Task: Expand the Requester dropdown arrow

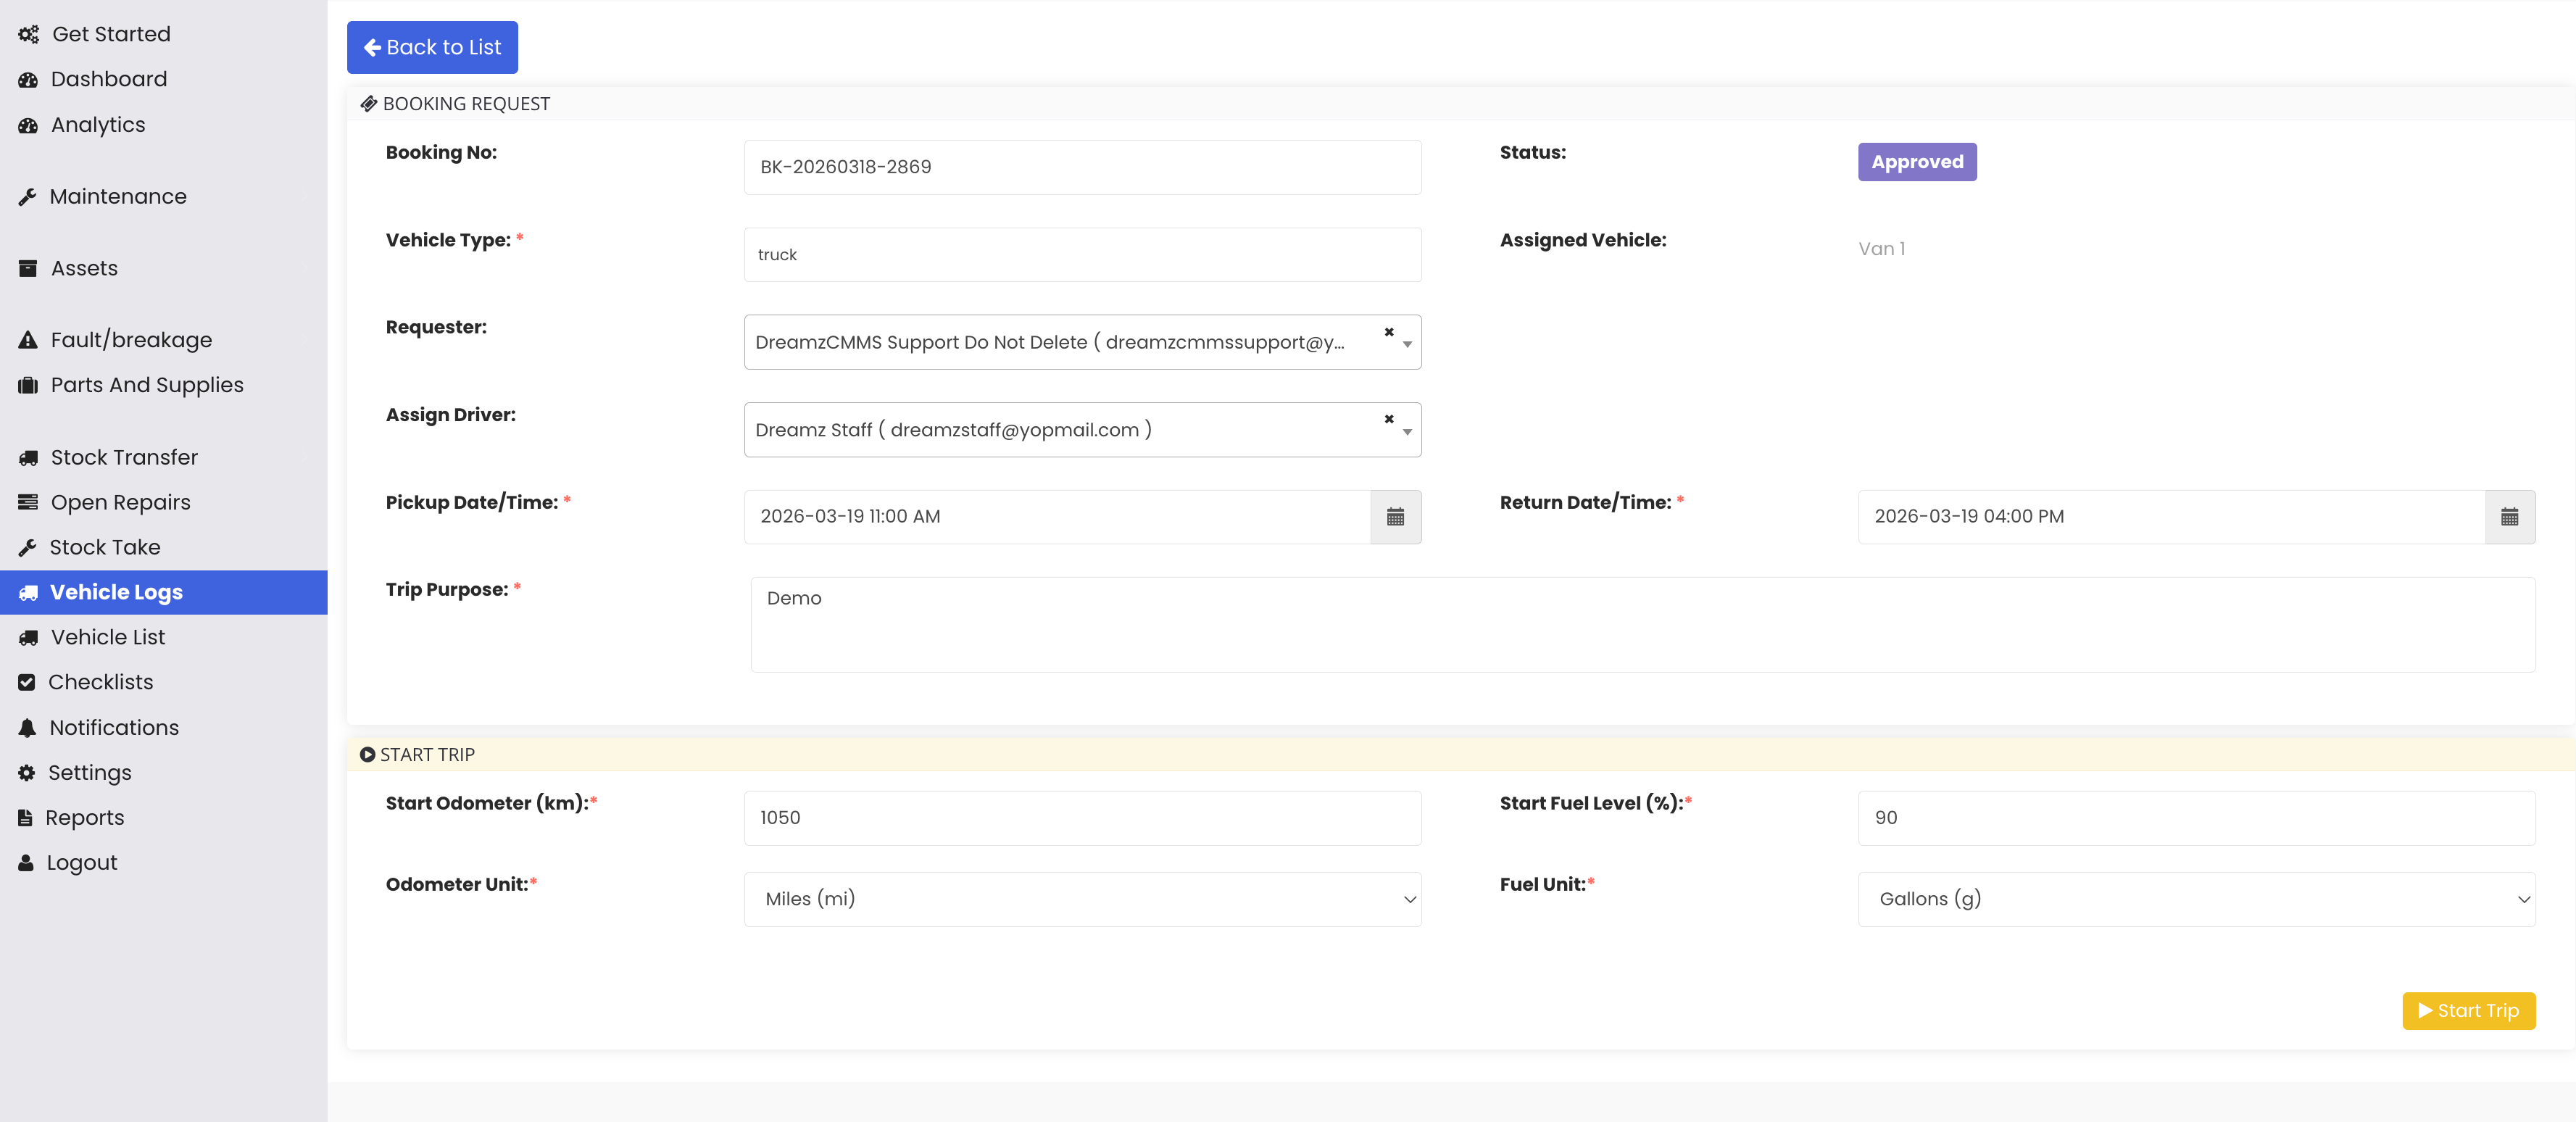Action: (x=1407, y=345)
